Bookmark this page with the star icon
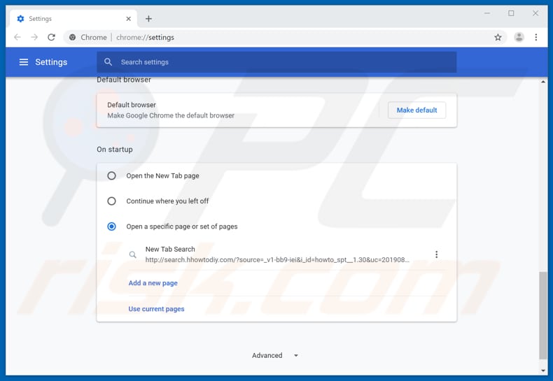Image resolution: width=553 pixels, height=381 pixels. [x=498, y=37]
